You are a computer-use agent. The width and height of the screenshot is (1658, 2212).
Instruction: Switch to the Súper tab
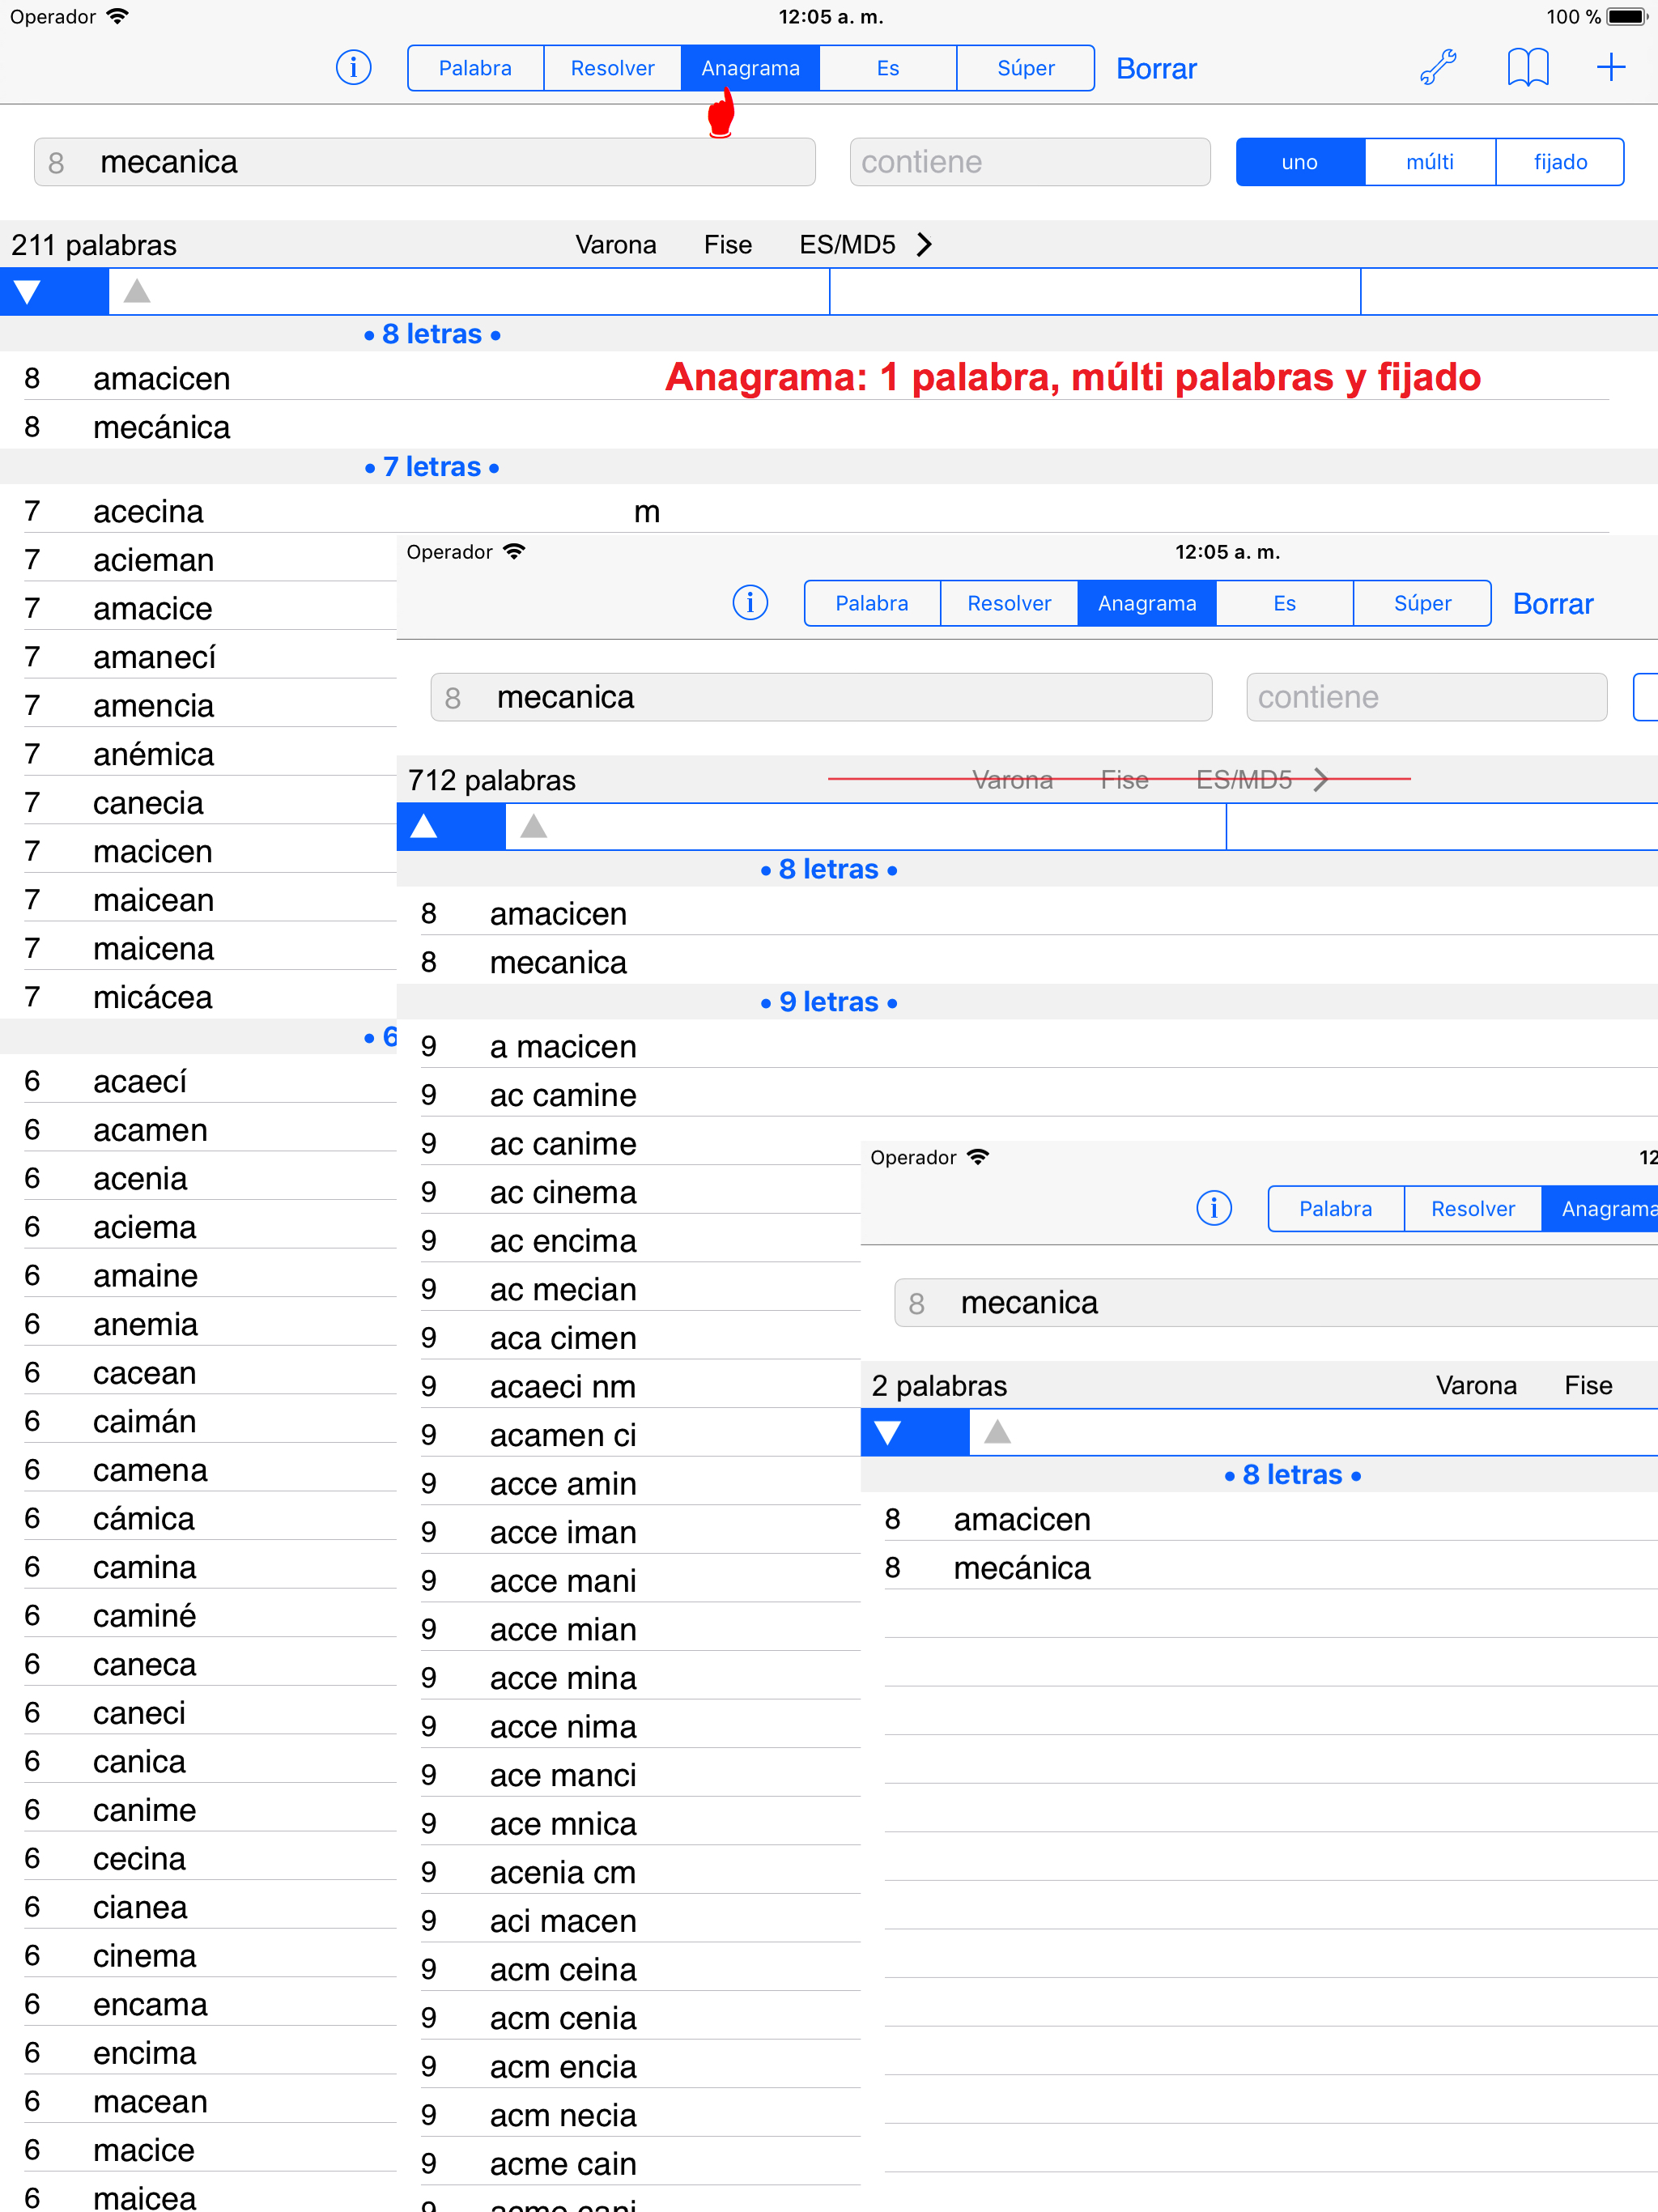(1025, 68)
